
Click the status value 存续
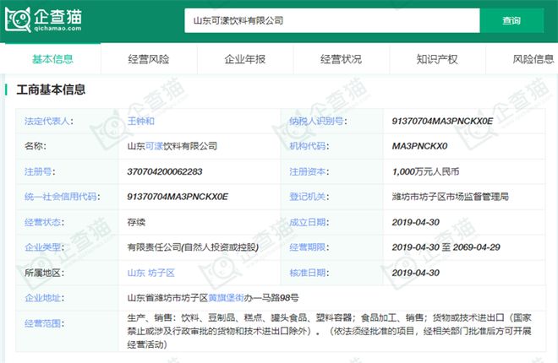(136, 222)
